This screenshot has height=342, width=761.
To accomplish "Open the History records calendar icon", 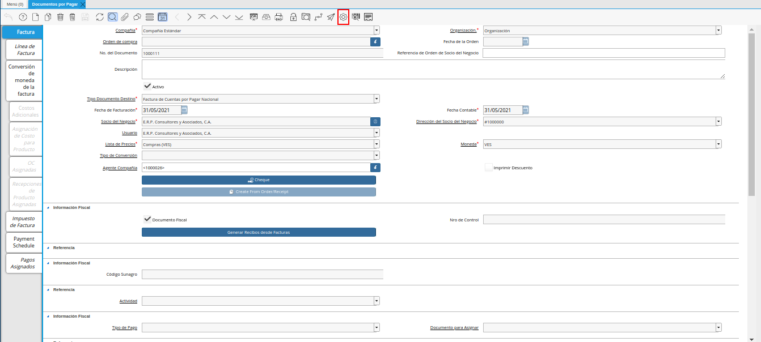I will point(162,17).
